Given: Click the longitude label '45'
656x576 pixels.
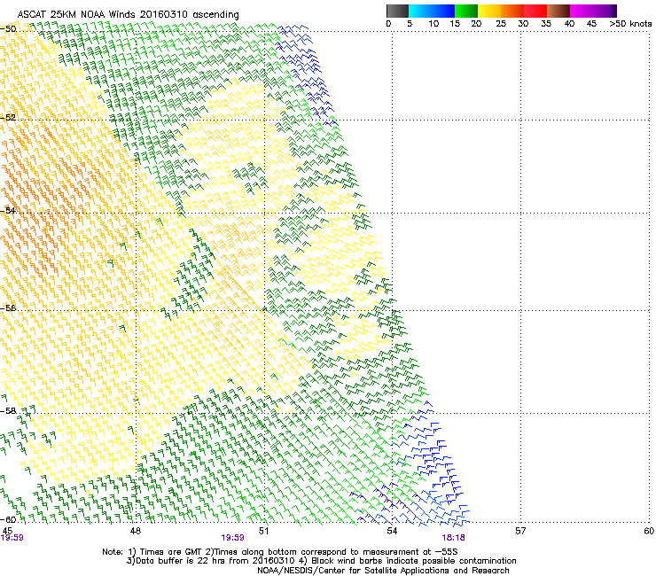Looking at the screenshot, I should [7, 531].
